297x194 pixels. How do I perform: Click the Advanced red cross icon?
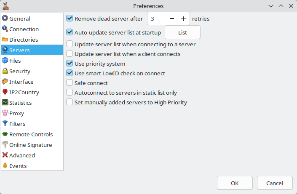pyautogui.click(x=5, y=155)
